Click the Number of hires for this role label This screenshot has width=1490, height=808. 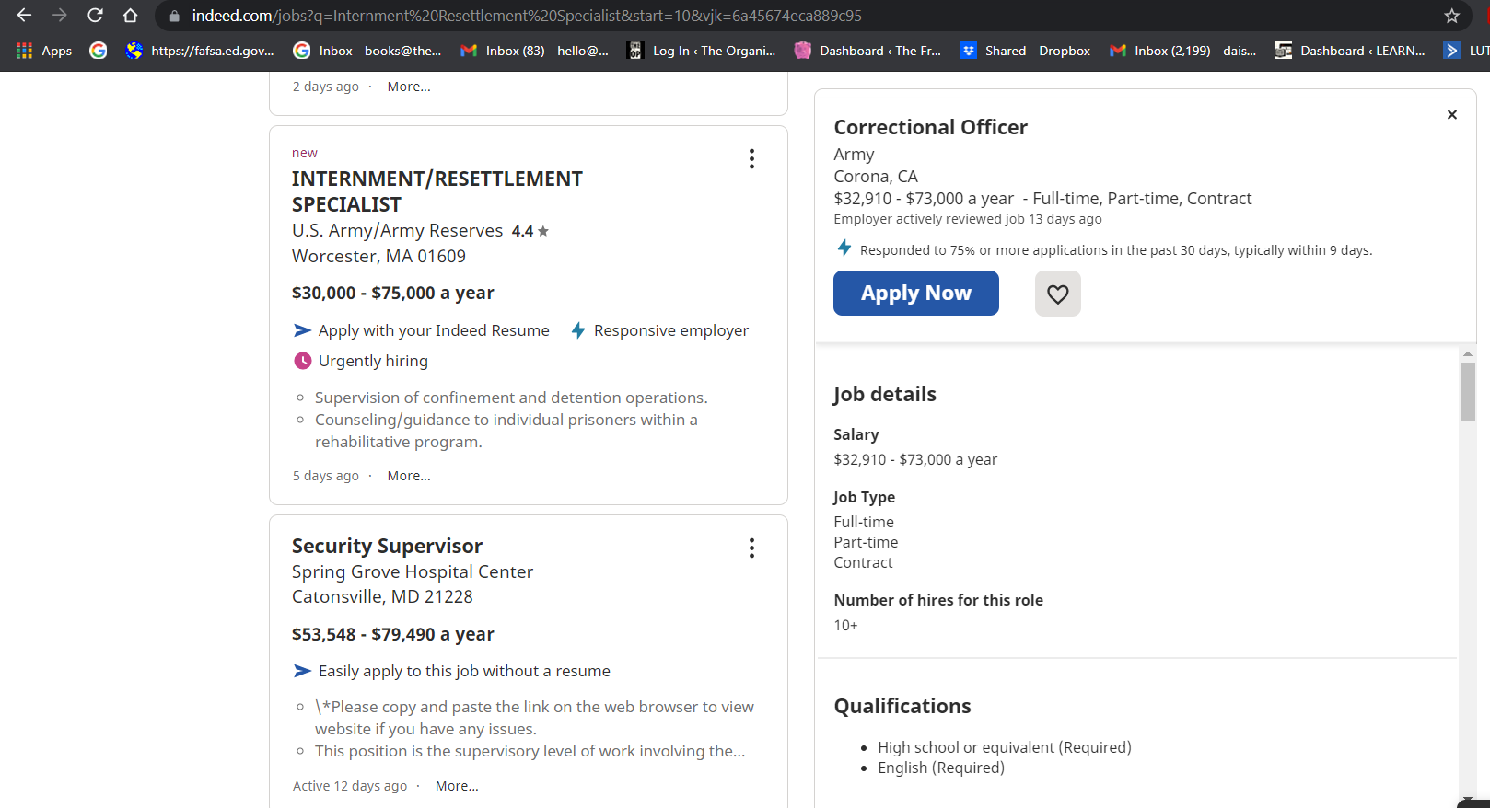[x=938, y=600]
